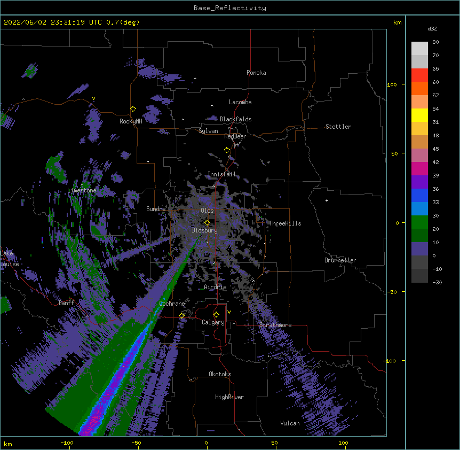Pick the yellow swatch between 54 and 51
Viewport: 460px width, 450px height.
(x=419, y=115)
